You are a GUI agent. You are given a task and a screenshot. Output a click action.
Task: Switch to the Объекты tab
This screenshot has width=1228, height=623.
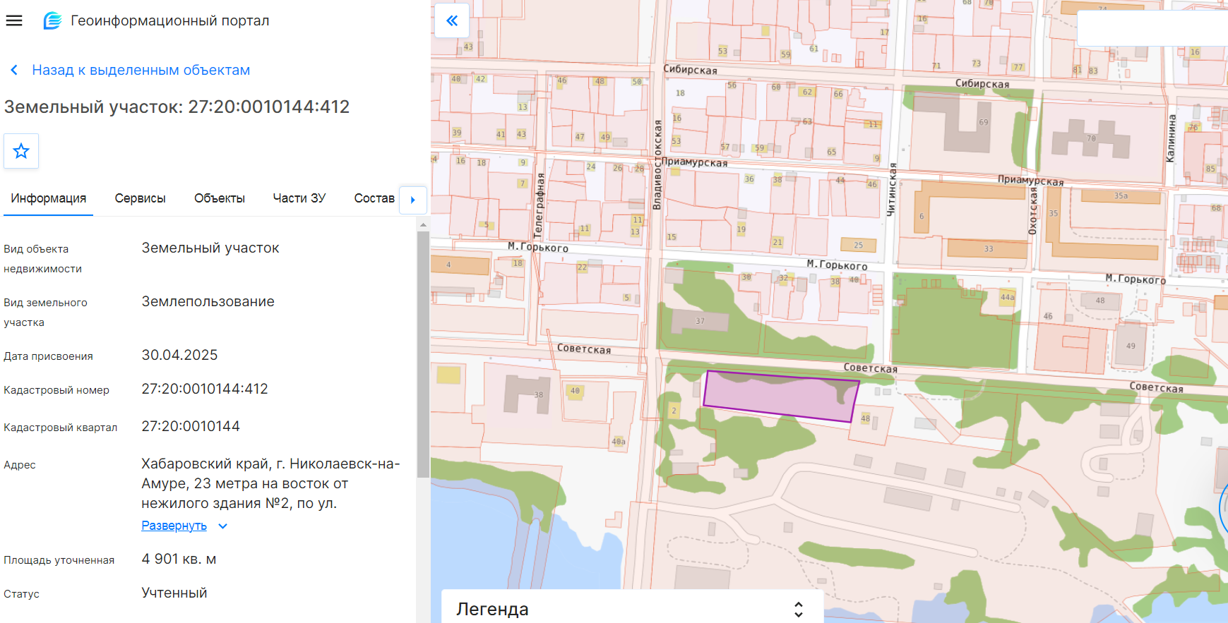coord(220,198)
